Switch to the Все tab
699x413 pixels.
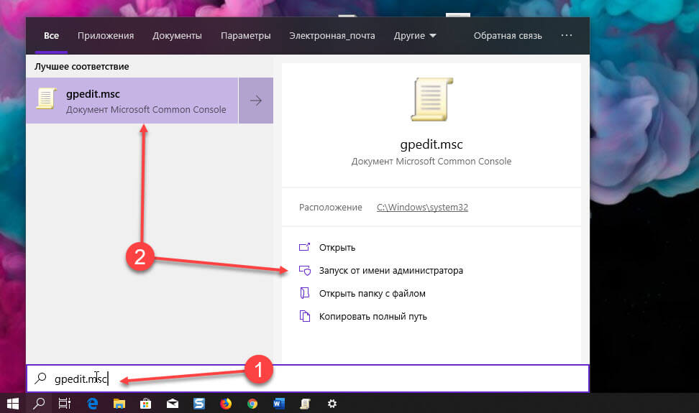(51, 36)
